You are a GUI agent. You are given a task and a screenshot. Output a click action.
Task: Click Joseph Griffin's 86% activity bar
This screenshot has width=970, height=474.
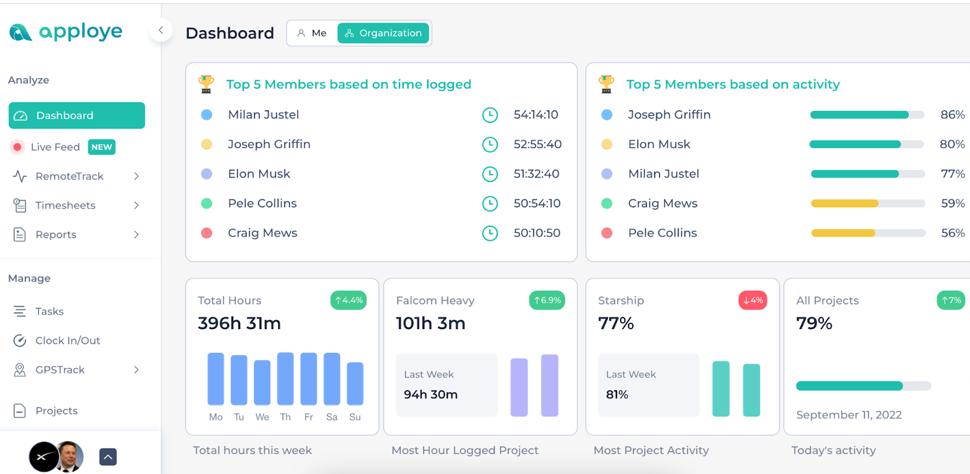(x=867, y=115)
